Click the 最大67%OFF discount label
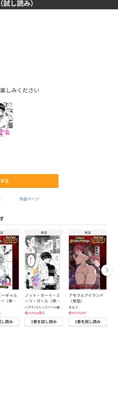The height and width of the screenshot is (404, 118). [78, 313]
